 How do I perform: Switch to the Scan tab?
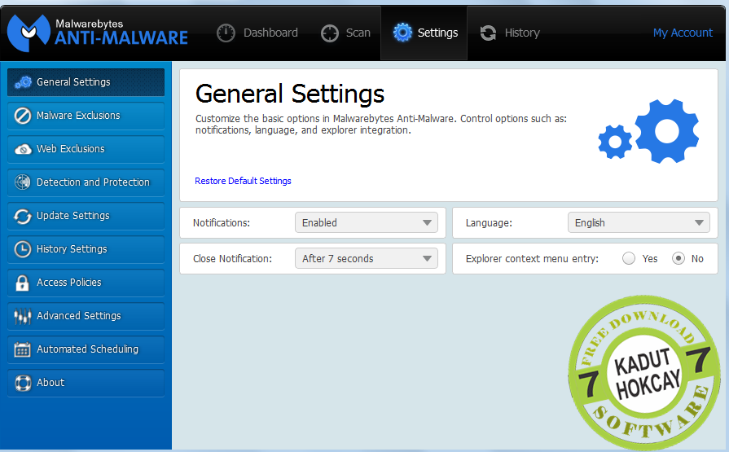coord(345,33)
